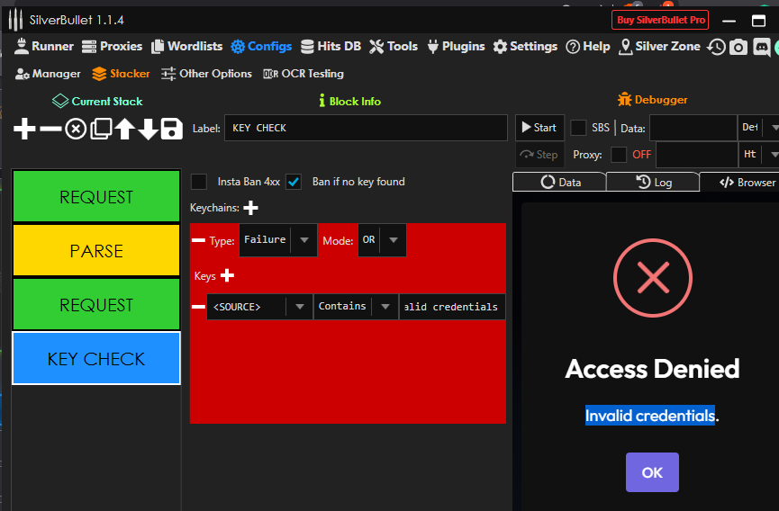Screen dimensions: 779x511
Task: Add a new key with Keys plus icon
Action: point(227,275)
